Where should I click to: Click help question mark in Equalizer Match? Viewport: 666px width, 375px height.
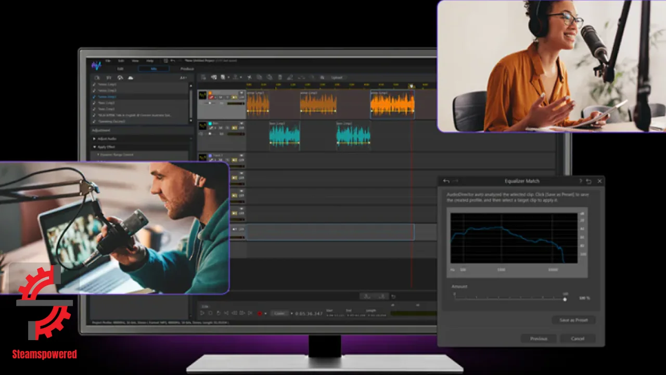click(x=580, y=181)
